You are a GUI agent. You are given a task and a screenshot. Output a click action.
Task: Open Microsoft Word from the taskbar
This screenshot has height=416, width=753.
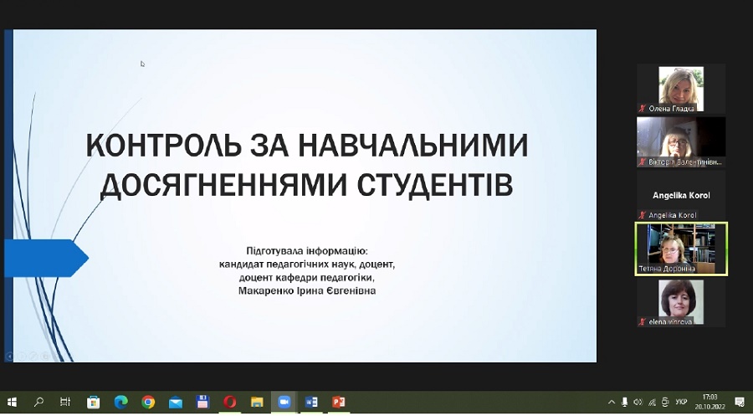[x=311, y=402]
